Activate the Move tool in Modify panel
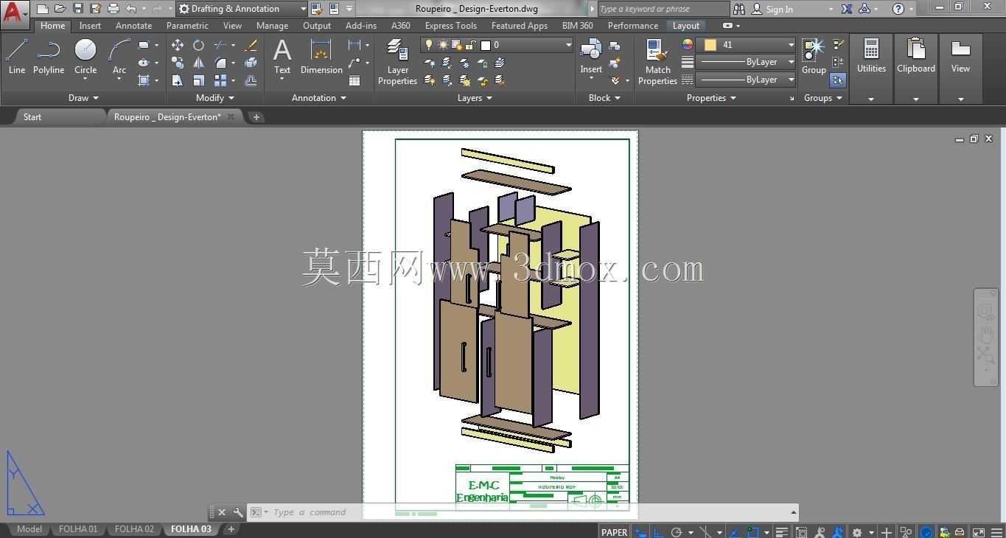The height and width of the screenshot is (538, 1006). click(x=178, y=45)
